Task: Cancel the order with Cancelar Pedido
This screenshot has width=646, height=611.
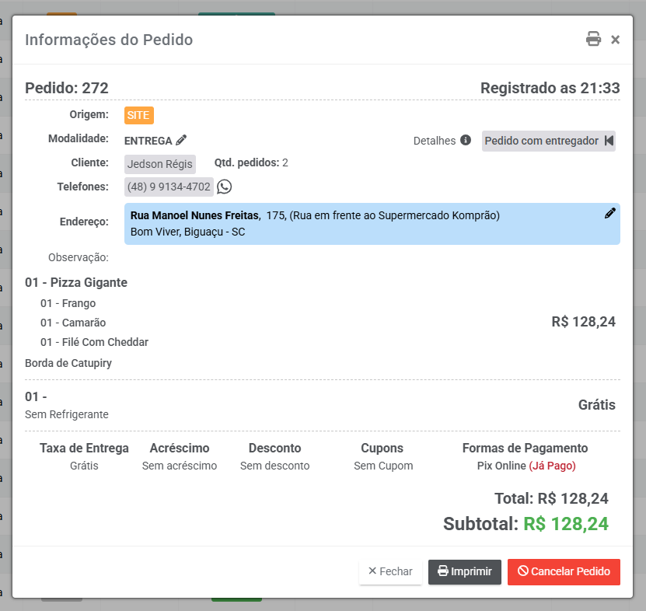Action: click(x=564, y=571)
